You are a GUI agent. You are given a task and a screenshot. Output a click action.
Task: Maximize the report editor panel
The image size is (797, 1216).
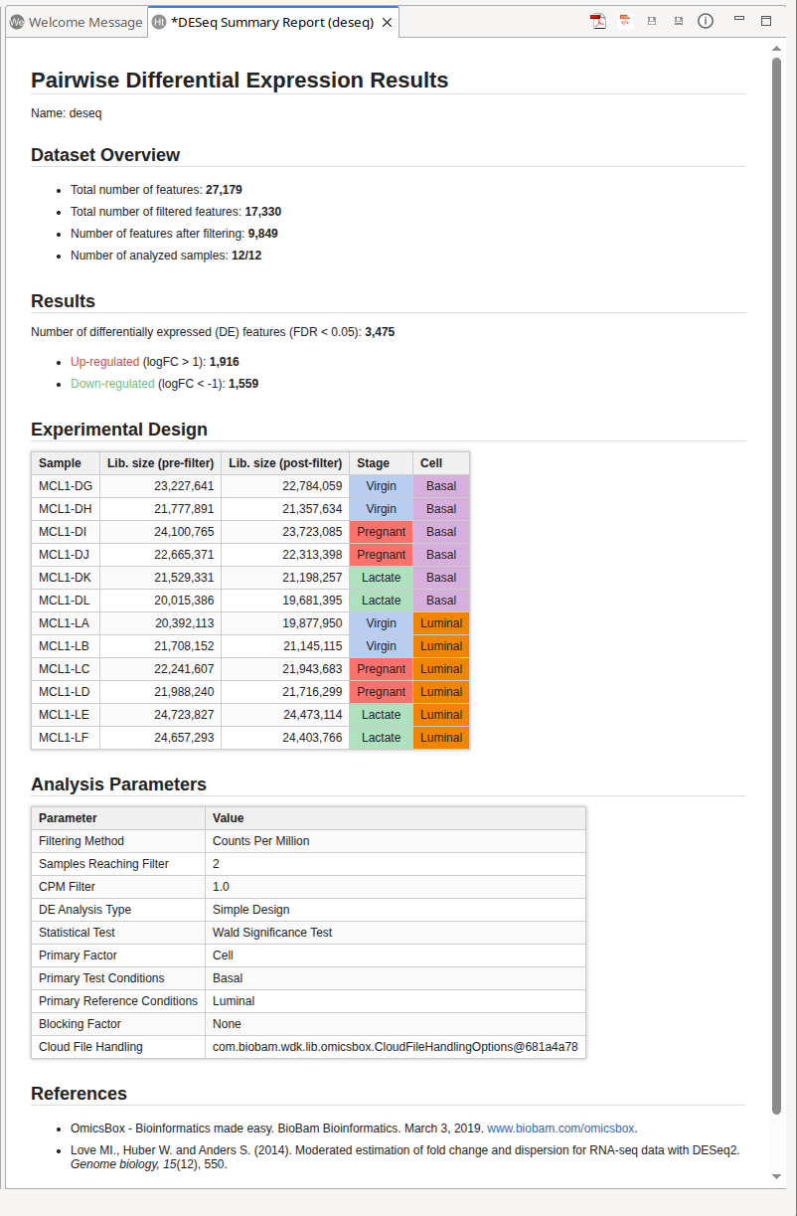766,21
